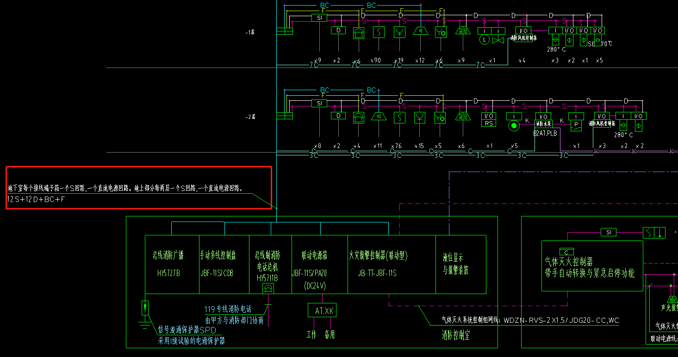Screen dimensions: 678x357
Task: Click the SPD surge protector symbol
Action: coord(145,308)
